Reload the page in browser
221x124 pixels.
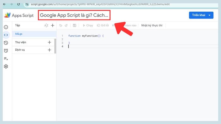(x=18, y=4)
